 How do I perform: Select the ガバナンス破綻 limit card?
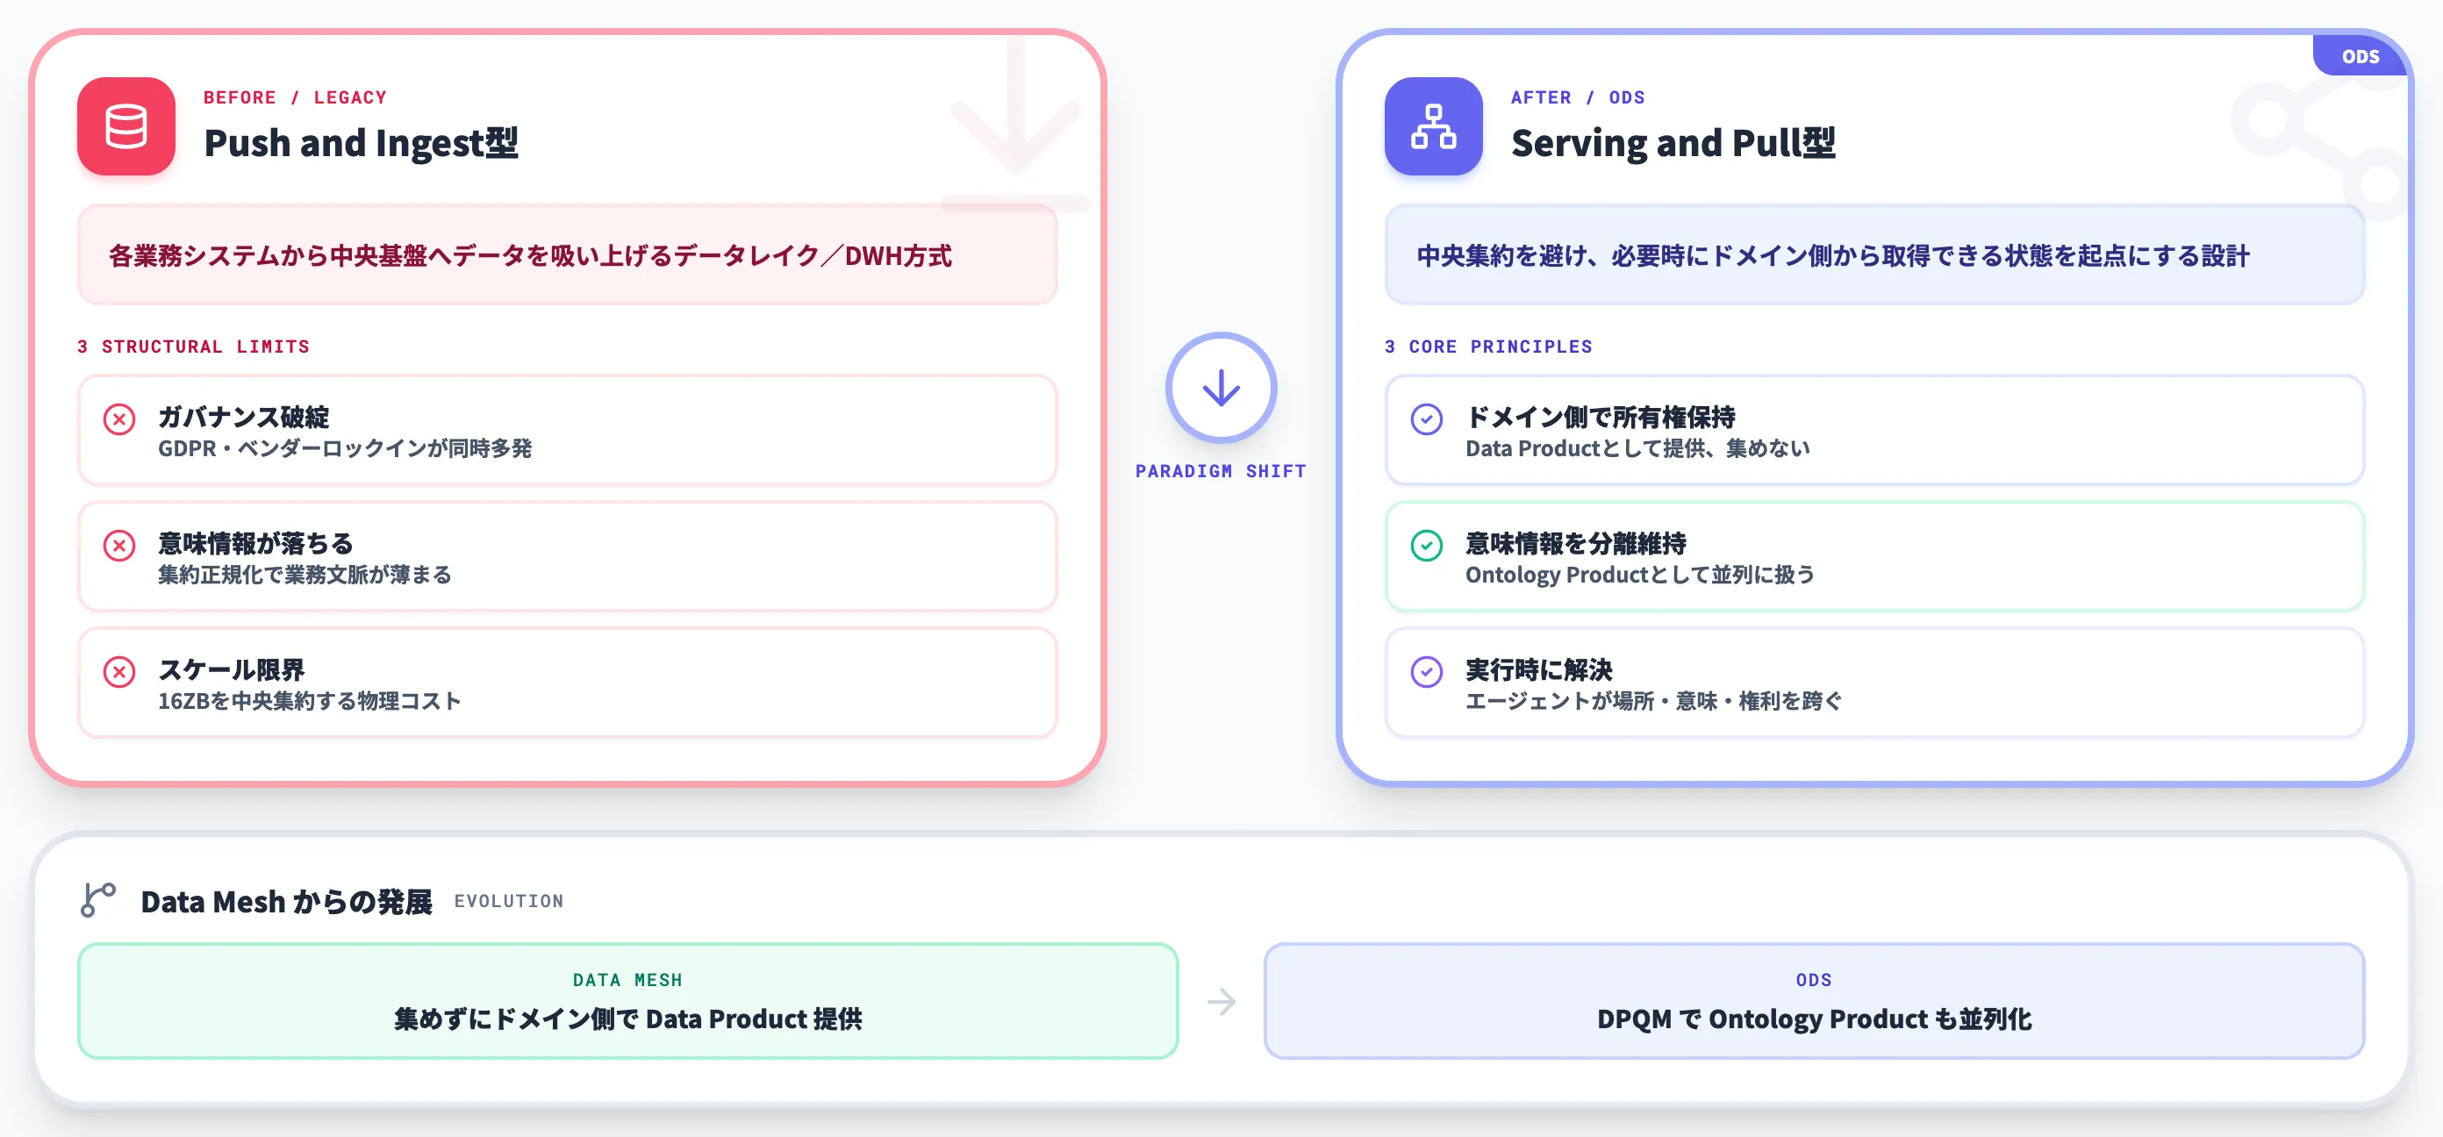coord(567,431)
